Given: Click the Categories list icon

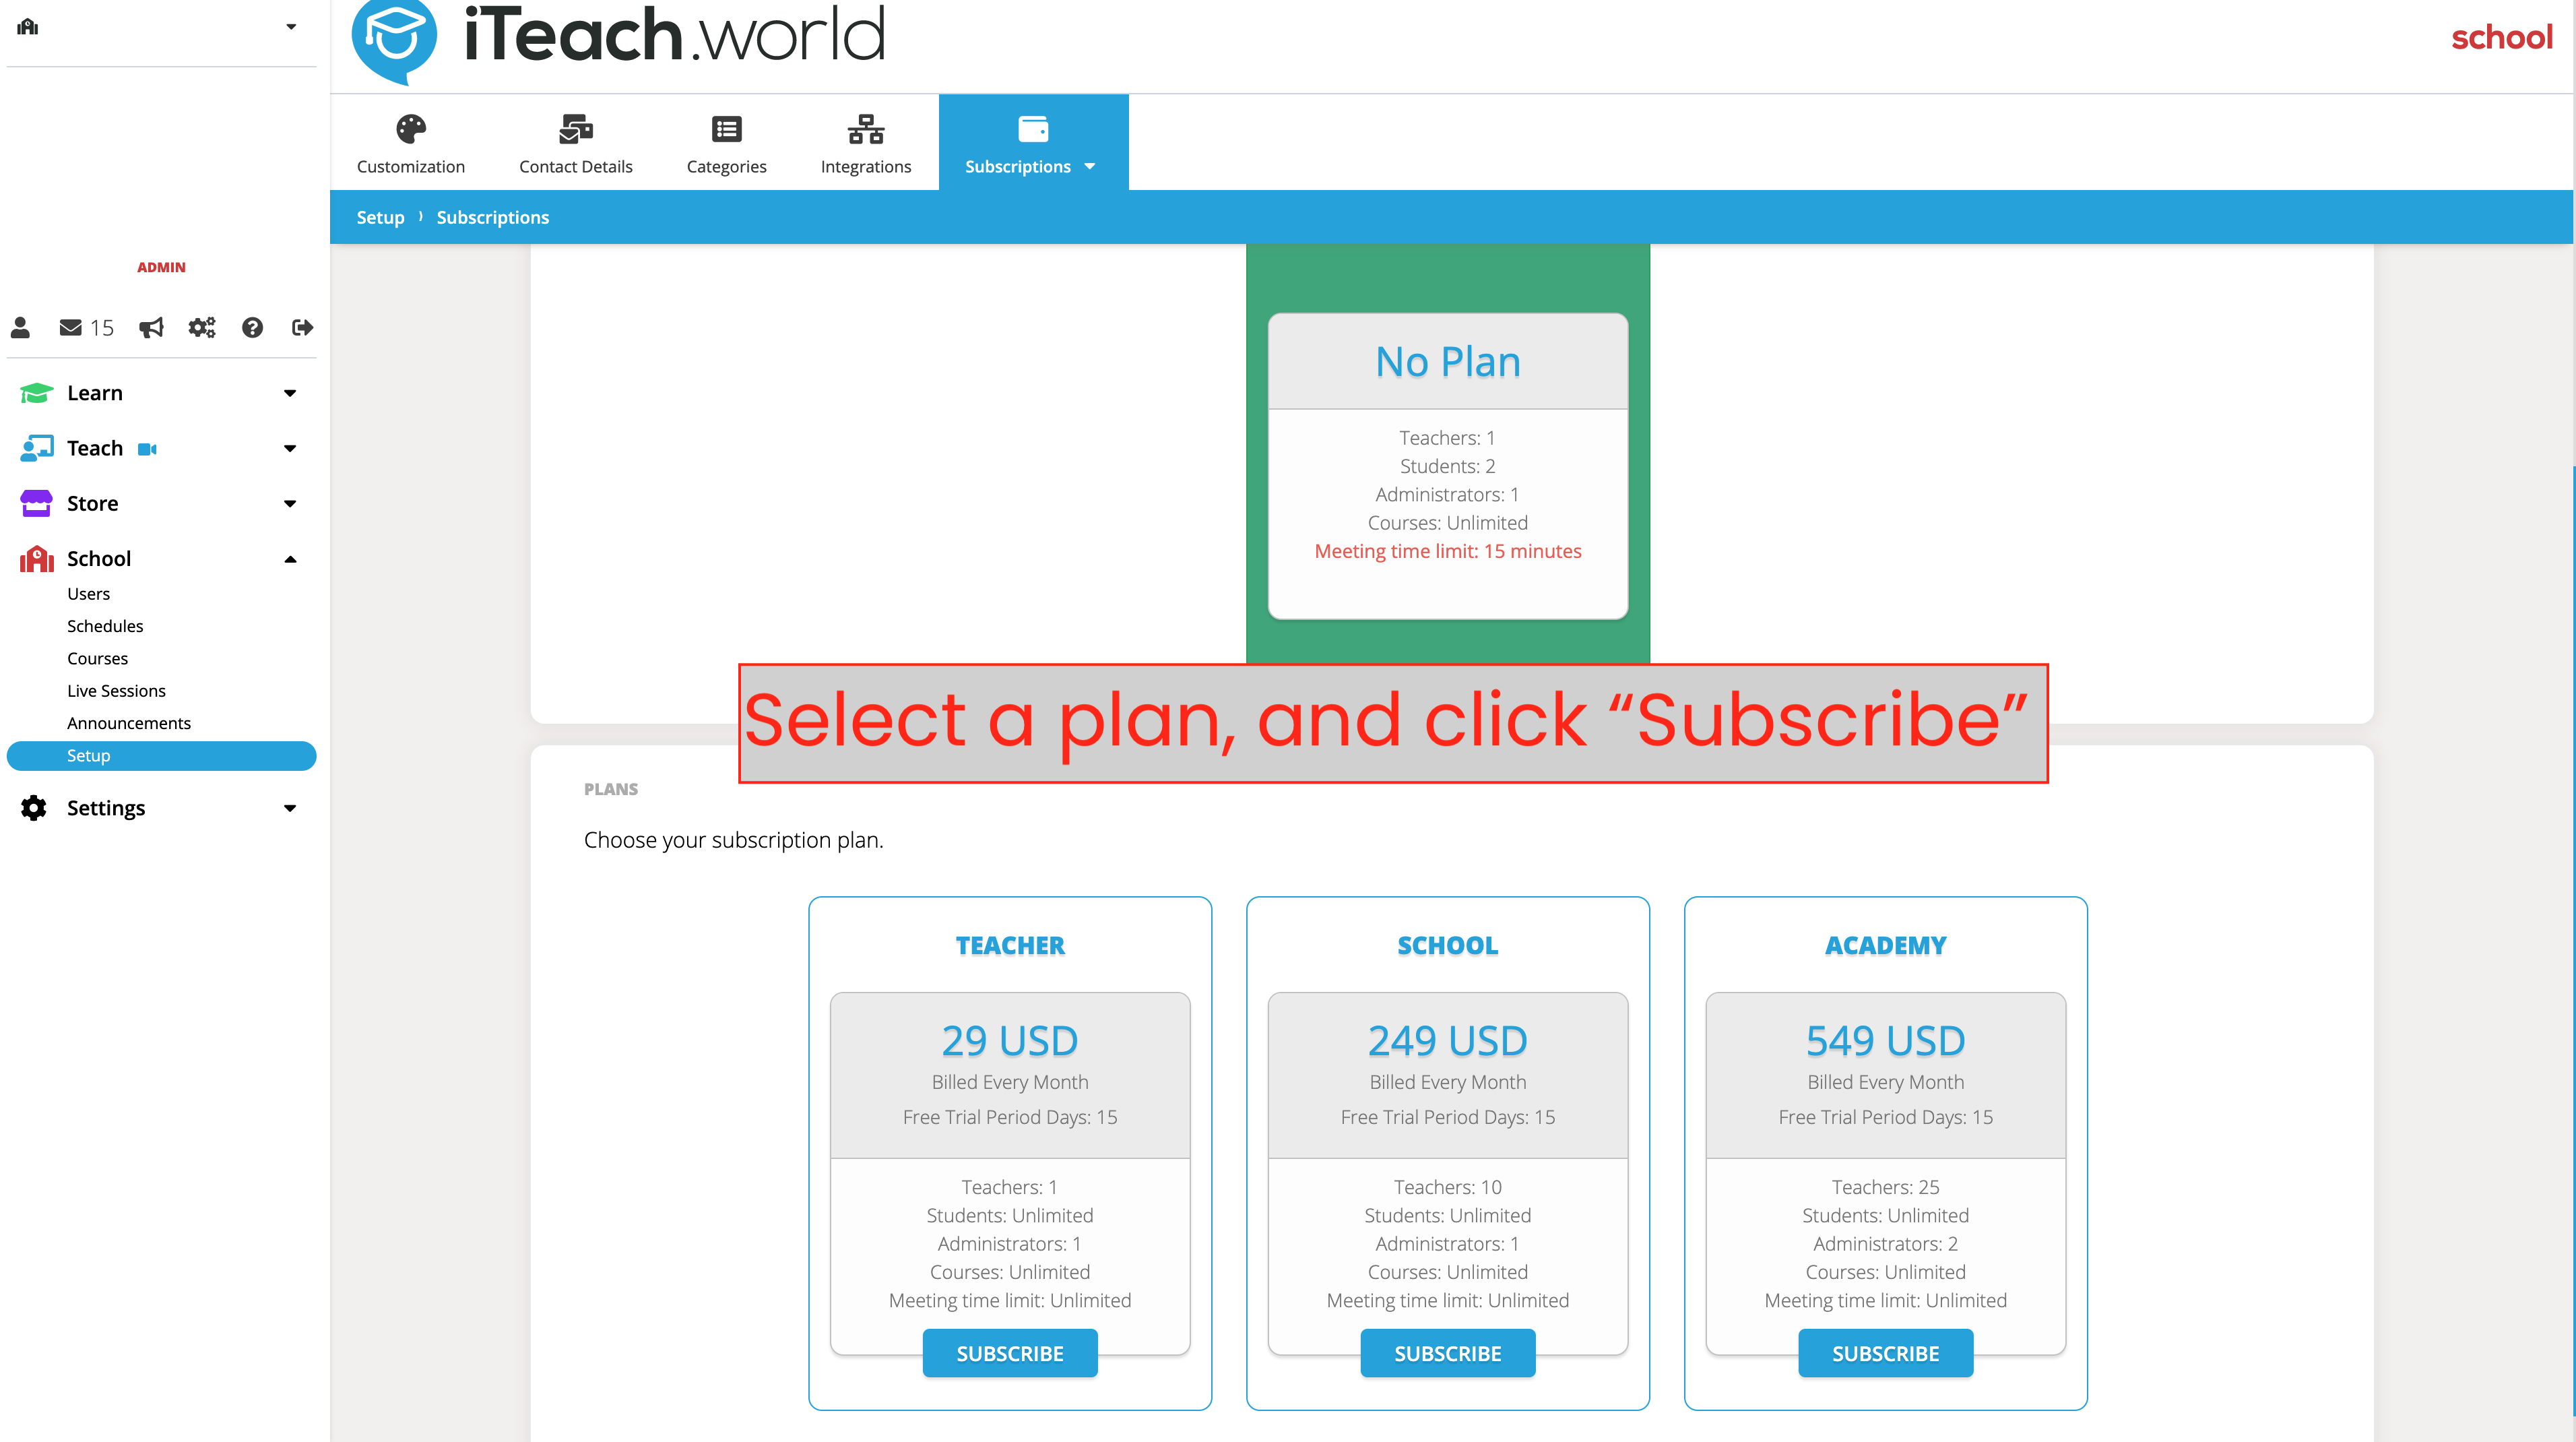Looking at the screenshot, I should tap(727, 129).
